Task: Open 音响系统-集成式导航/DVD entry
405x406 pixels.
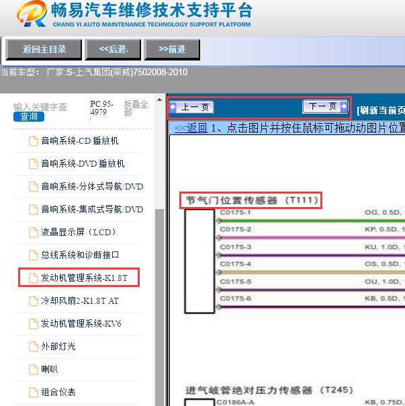Action: pyautogui.click(x=92, y=209)
